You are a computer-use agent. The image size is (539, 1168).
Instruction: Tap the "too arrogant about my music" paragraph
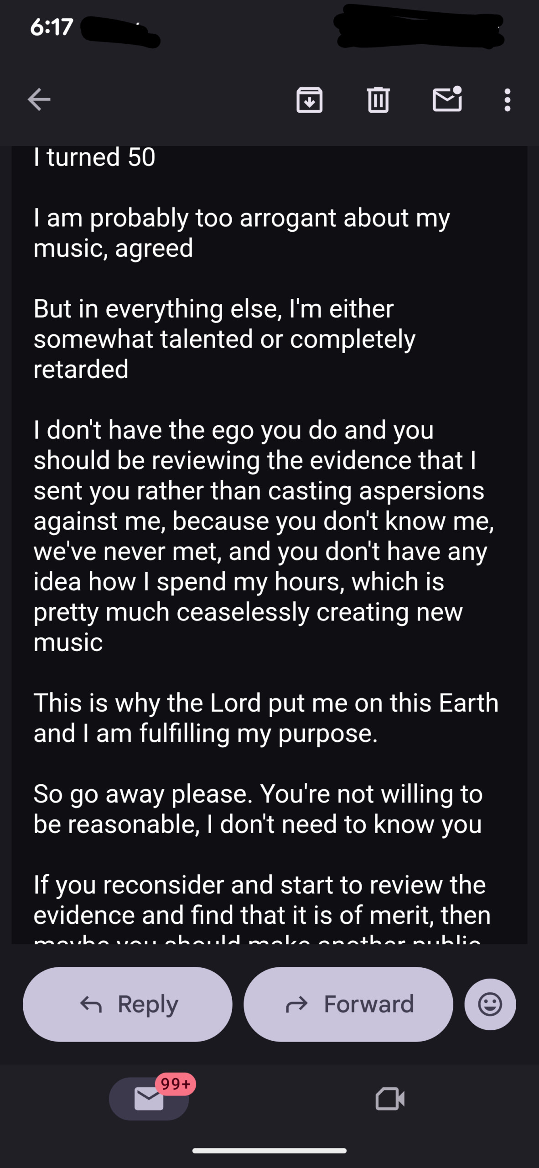click(x=242, y=233)
